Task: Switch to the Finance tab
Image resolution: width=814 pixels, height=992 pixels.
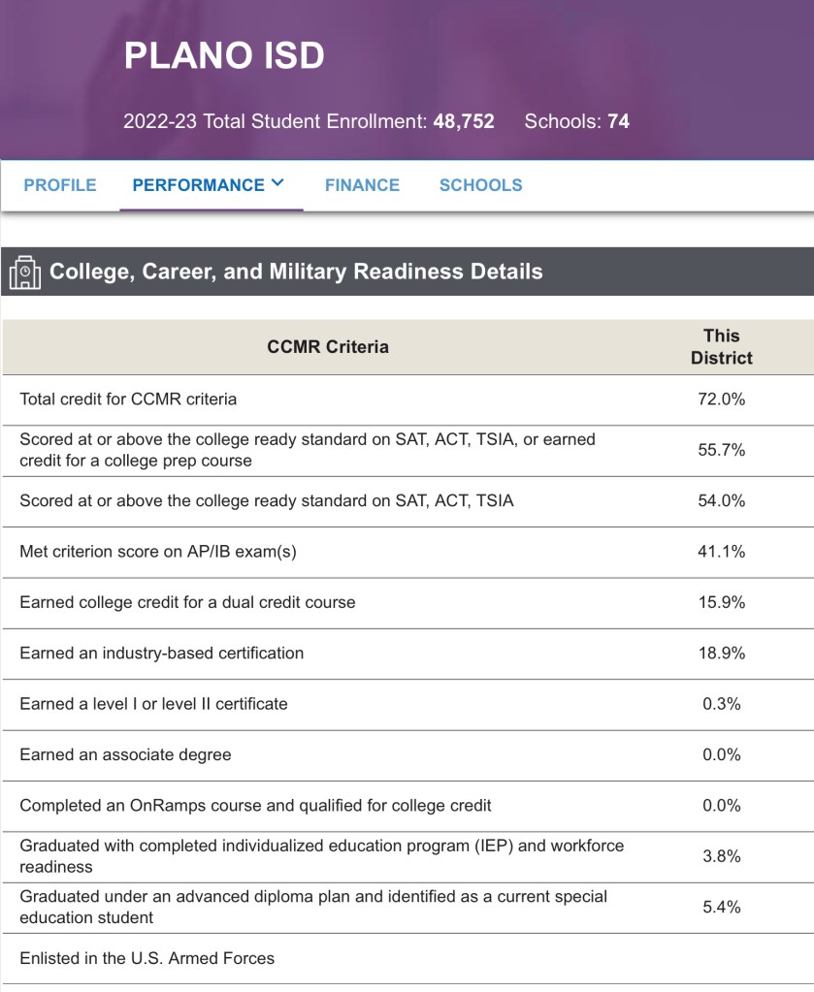Action: 362,185
